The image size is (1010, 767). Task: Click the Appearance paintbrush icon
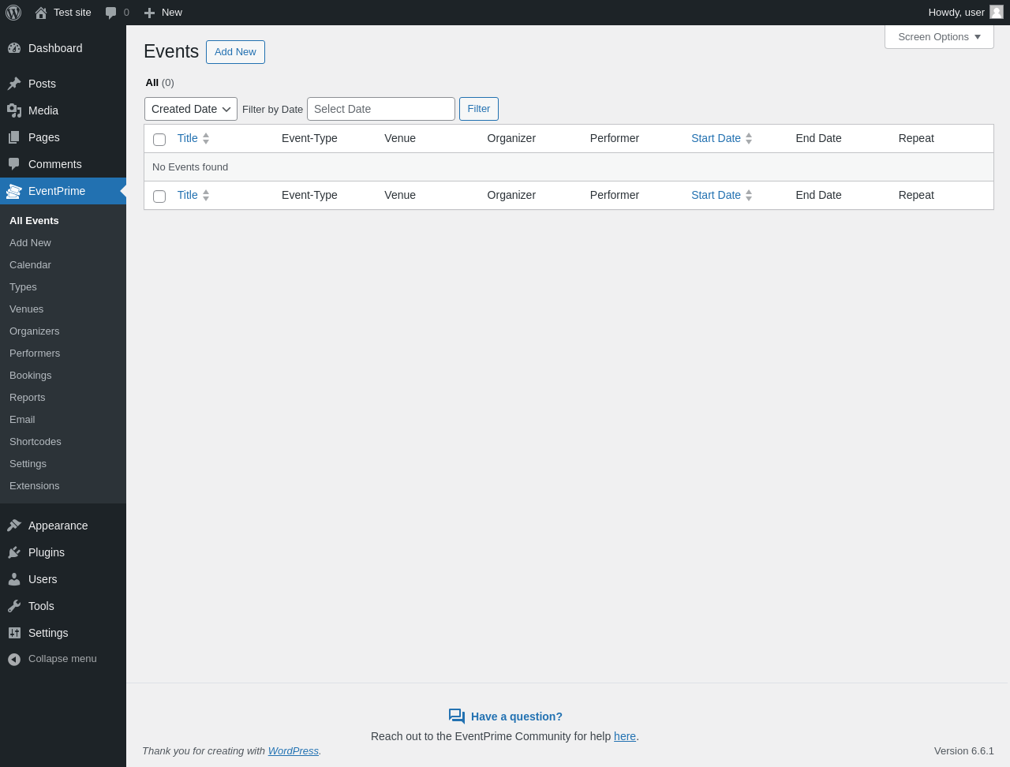pyautogui.click(x=14, y=526)
